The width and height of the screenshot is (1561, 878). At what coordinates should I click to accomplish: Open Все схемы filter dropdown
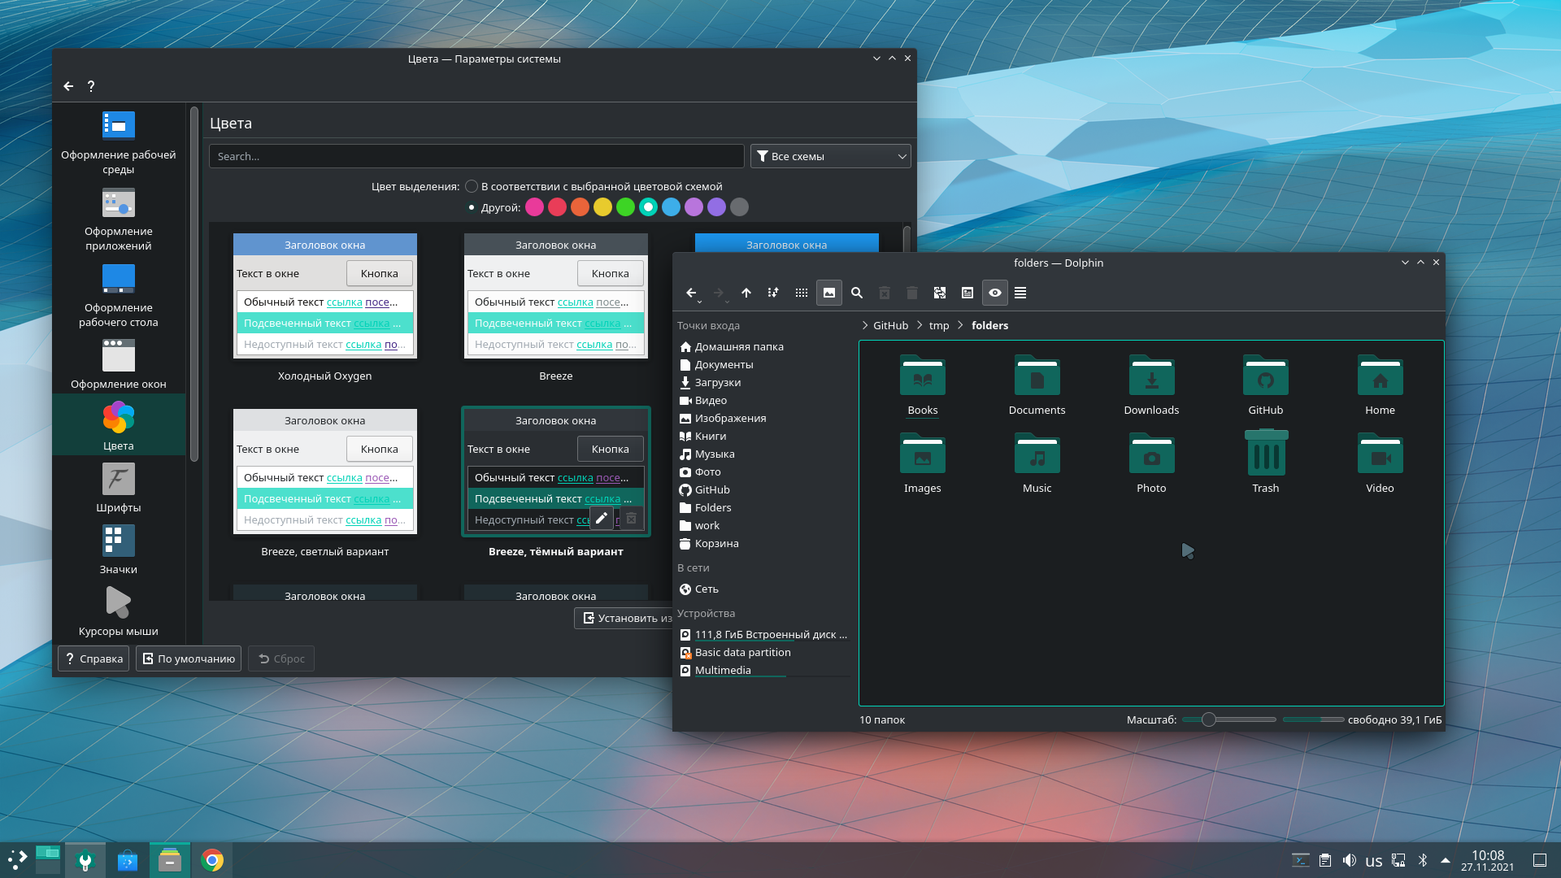point(830,156)
